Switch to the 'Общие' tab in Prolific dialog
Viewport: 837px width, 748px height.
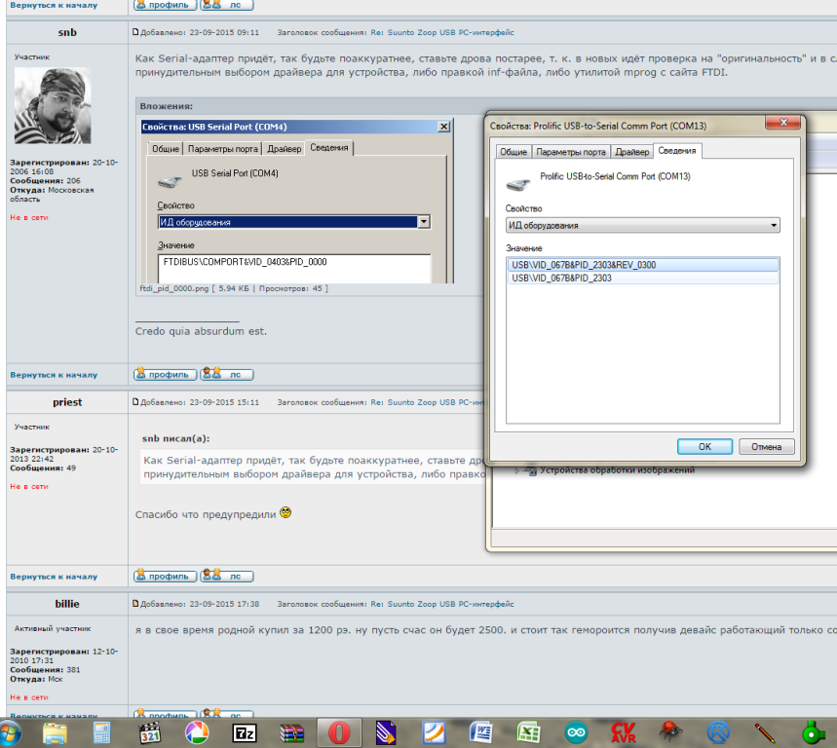click(513, 152)
